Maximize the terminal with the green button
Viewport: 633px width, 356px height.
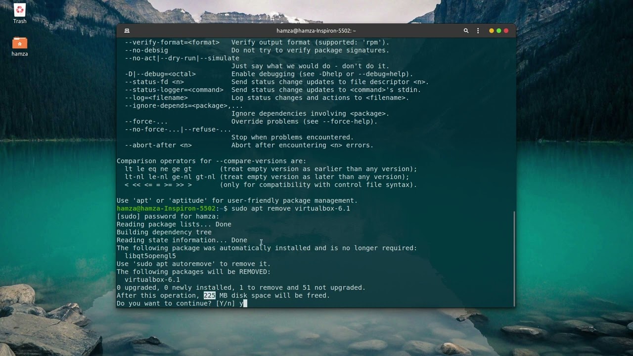[498, 31]
